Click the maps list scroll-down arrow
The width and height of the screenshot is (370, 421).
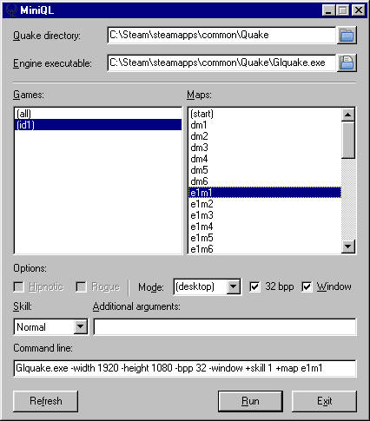[x=348, y=247]
